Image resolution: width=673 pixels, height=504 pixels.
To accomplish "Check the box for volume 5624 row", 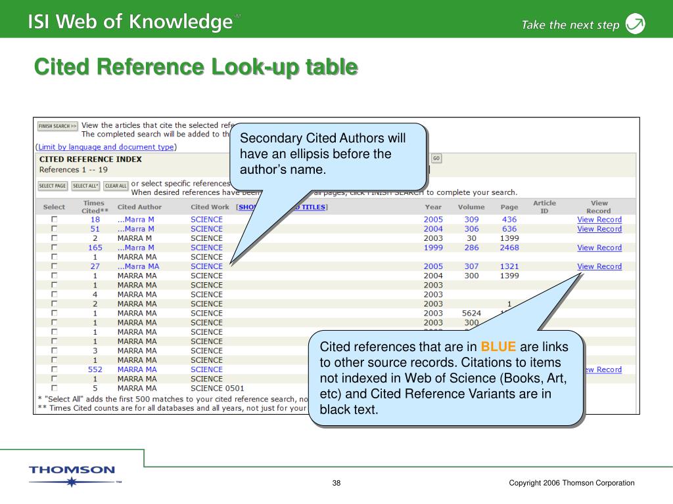I will (x=54, y=313).
